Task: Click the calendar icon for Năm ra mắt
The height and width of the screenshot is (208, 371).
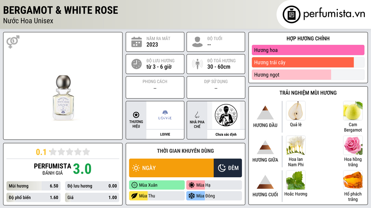Action: coord(137,42)
